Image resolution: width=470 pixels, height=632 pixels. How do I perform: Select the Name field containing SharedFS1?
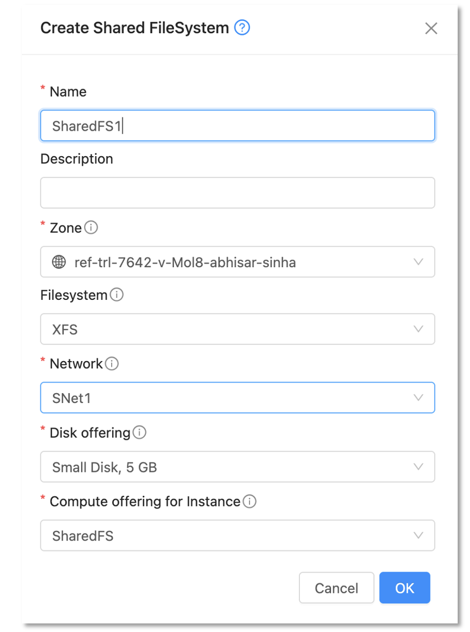pos(238,126)
